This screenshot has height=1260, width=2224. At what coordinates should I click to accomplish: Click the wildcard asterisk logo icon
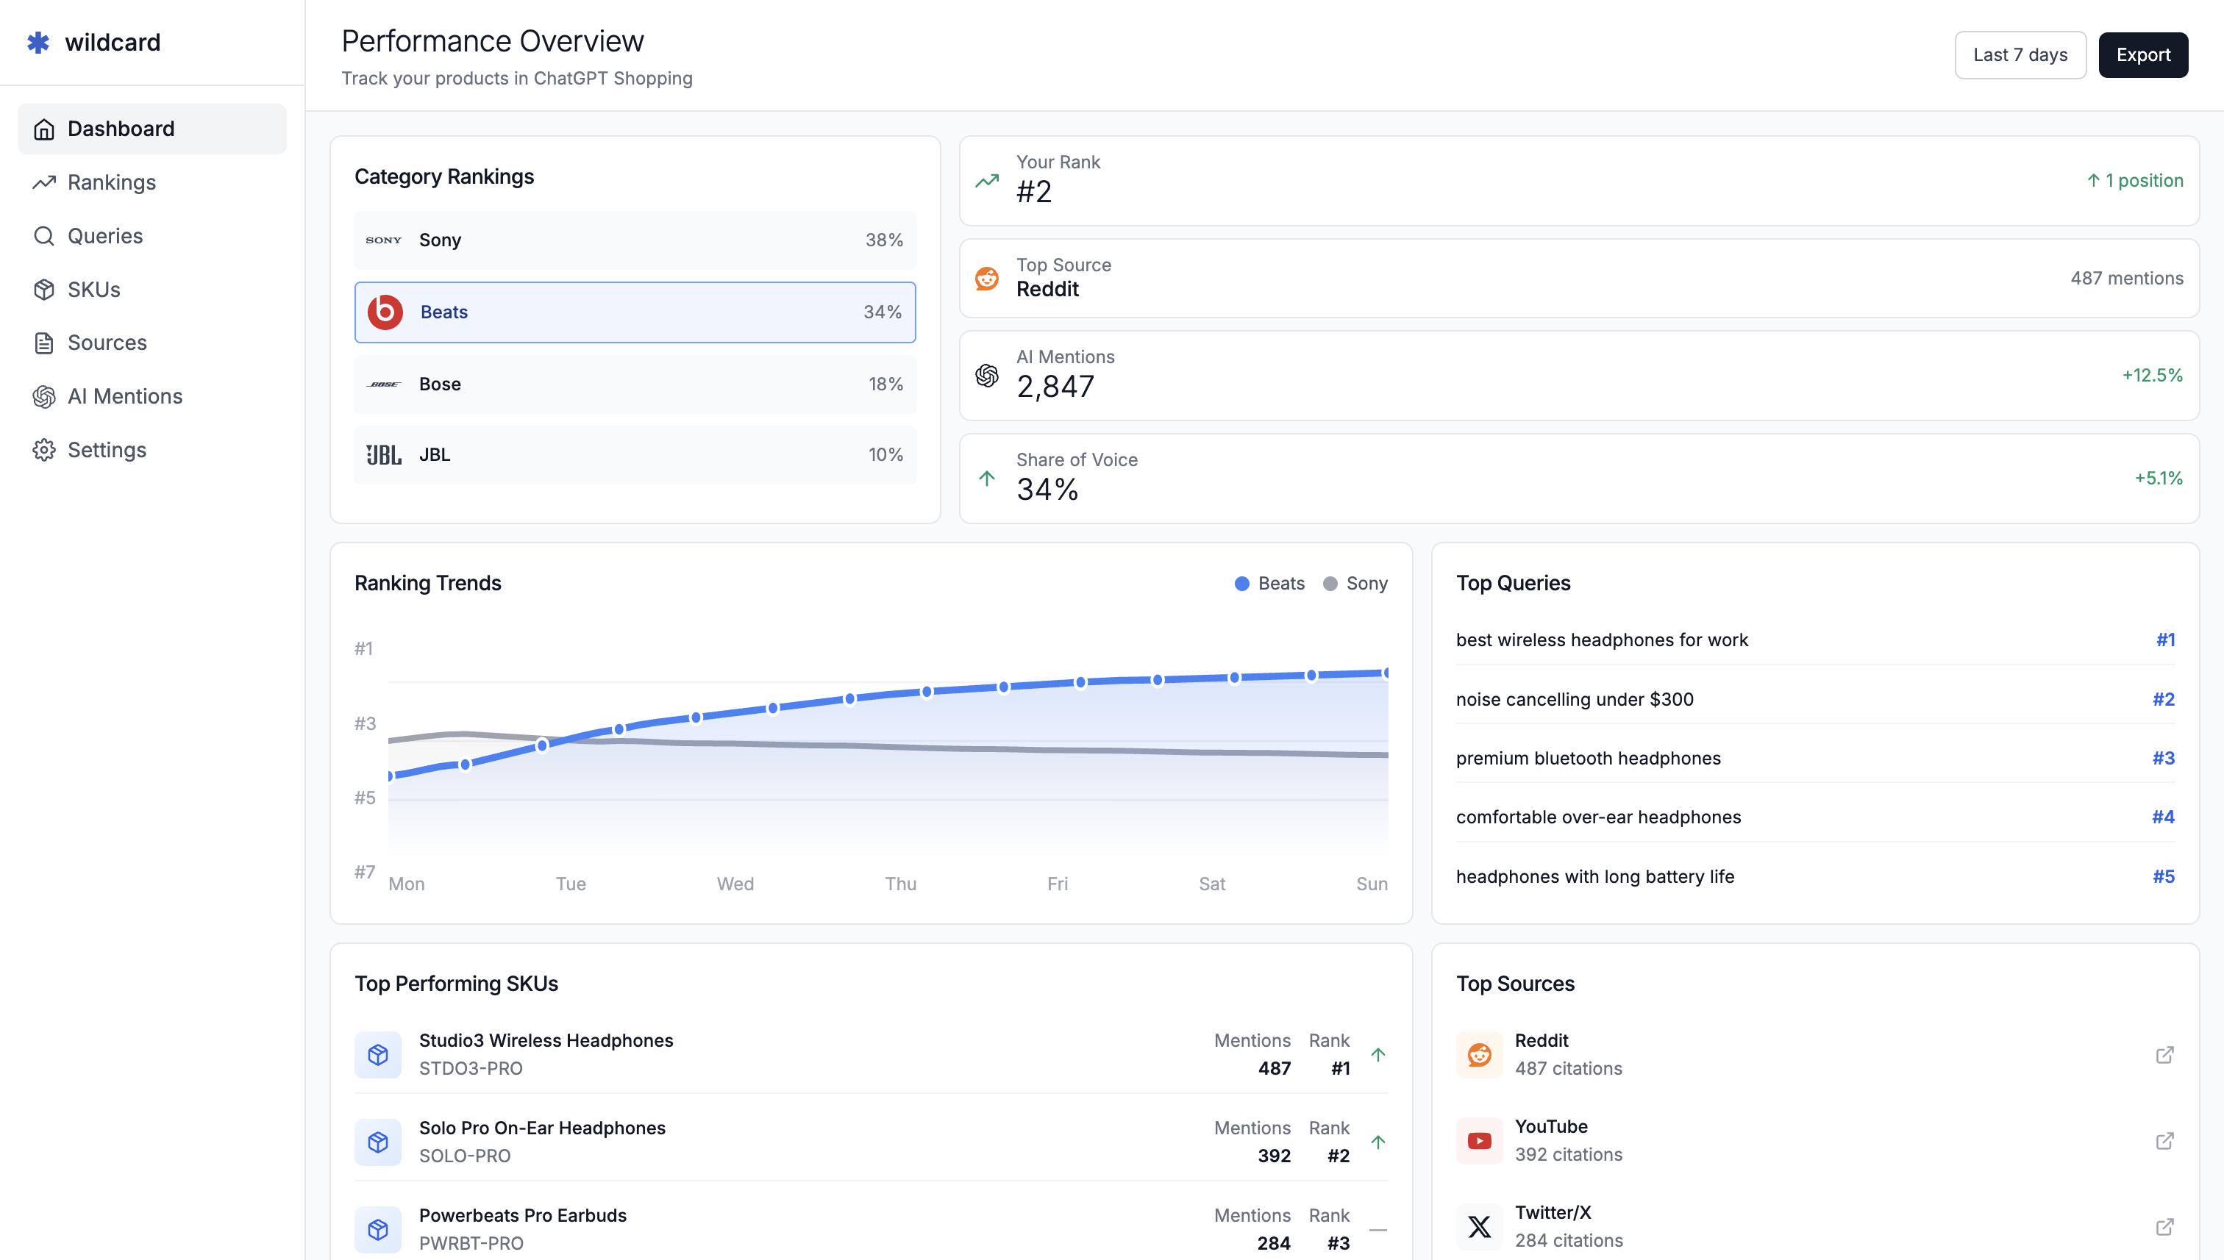pyautogui.click(x=38, y=42)
